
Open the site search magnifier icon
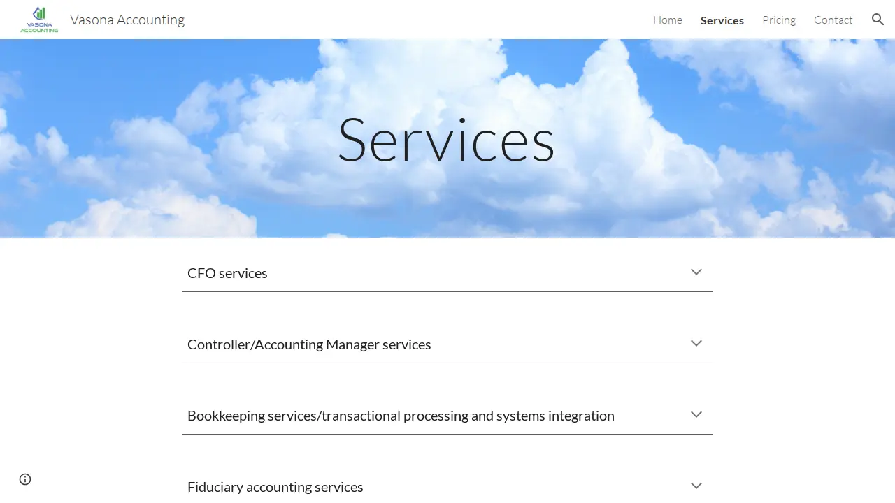(878, 20)
